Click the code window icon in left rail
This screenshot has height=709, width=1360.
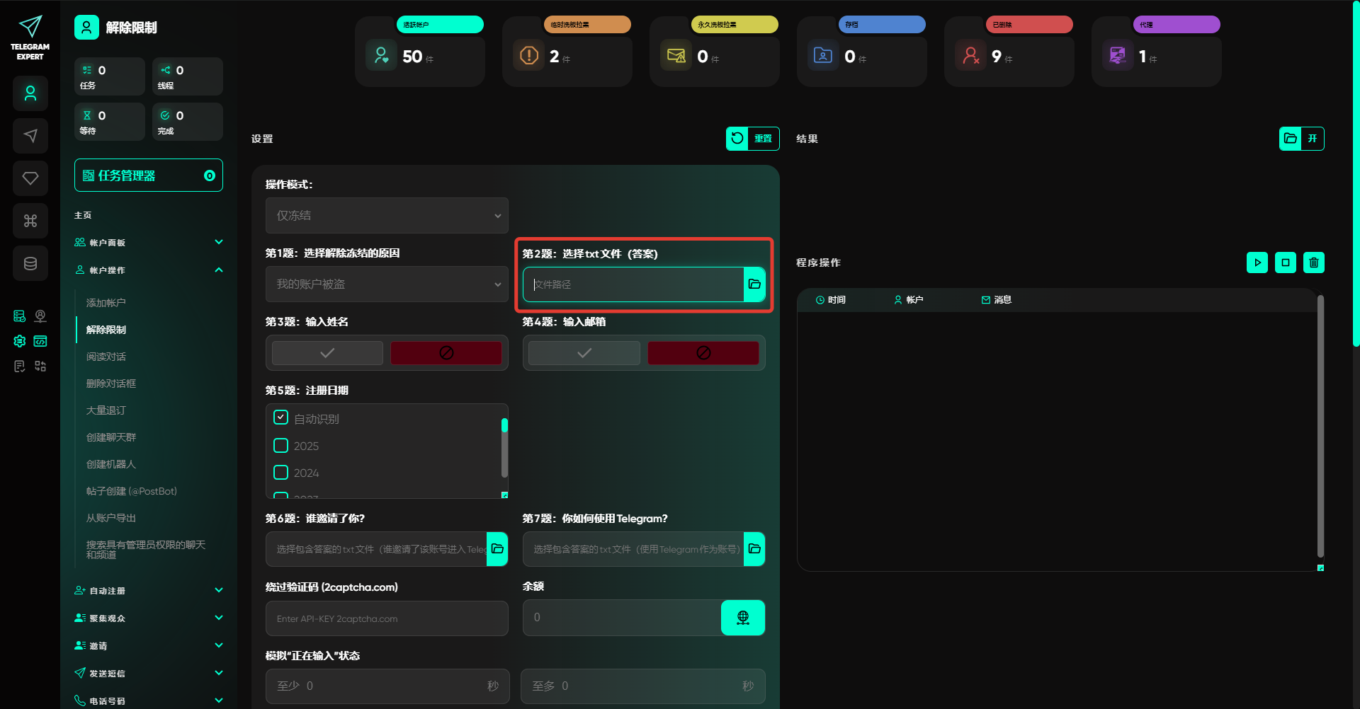pos(40,341)
